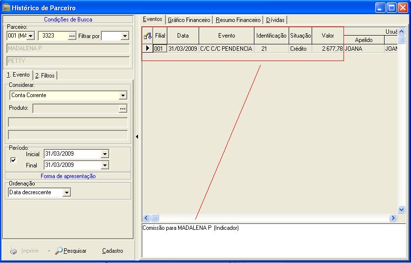Click the Cadastro button
The height and width of the screenshot is (263, 411).
click(x=113, y=251)
